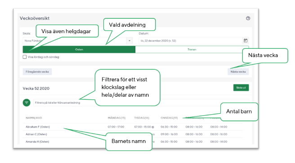Select the Adrian C (Osten) row
The image size is (295, 163).
(133, 134)
